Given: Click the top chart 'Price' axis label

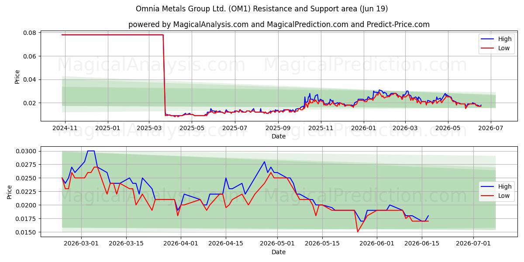Looking at the screenshot, I should coord(17,76).
